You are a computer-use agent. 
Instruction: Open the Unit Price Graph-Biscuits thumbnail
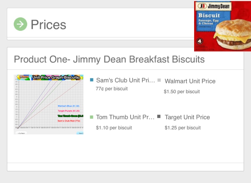pyautogui.click(x=48, y=104)
